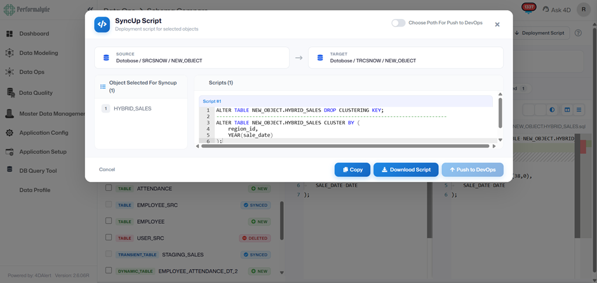
Task: Click the source database icon
Action: click(x=106, y=58)
